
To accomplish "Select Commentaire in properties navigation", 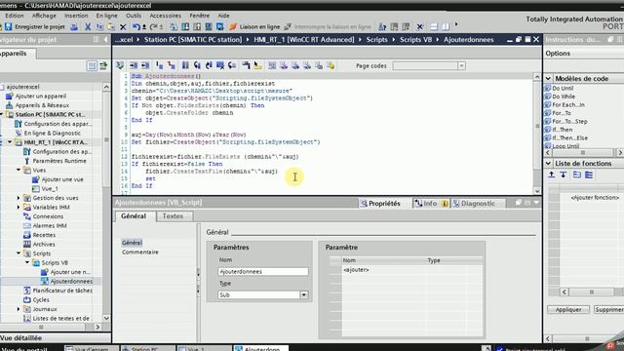I will 140,252.
